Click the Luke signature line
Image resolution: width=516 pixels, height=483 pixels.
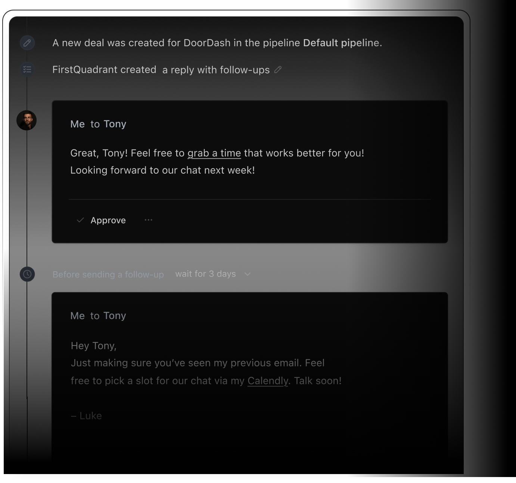(x=86, y=416)
